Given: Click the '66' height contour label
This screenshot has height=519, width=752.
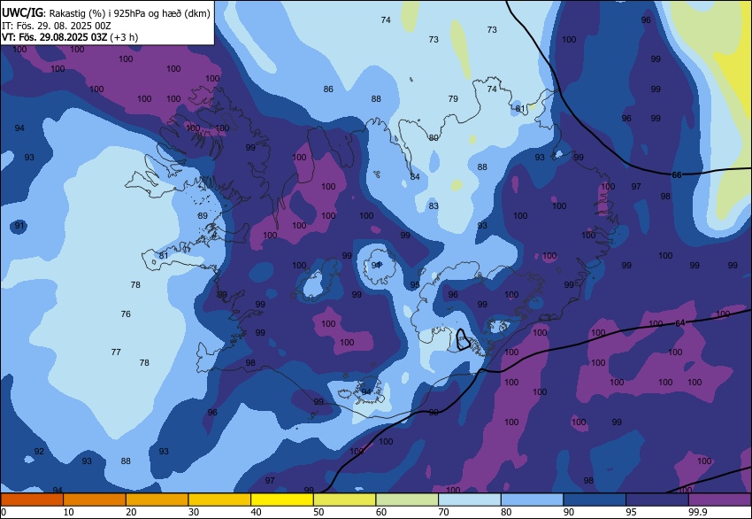Looking at the screenshot, I should 676,174.
